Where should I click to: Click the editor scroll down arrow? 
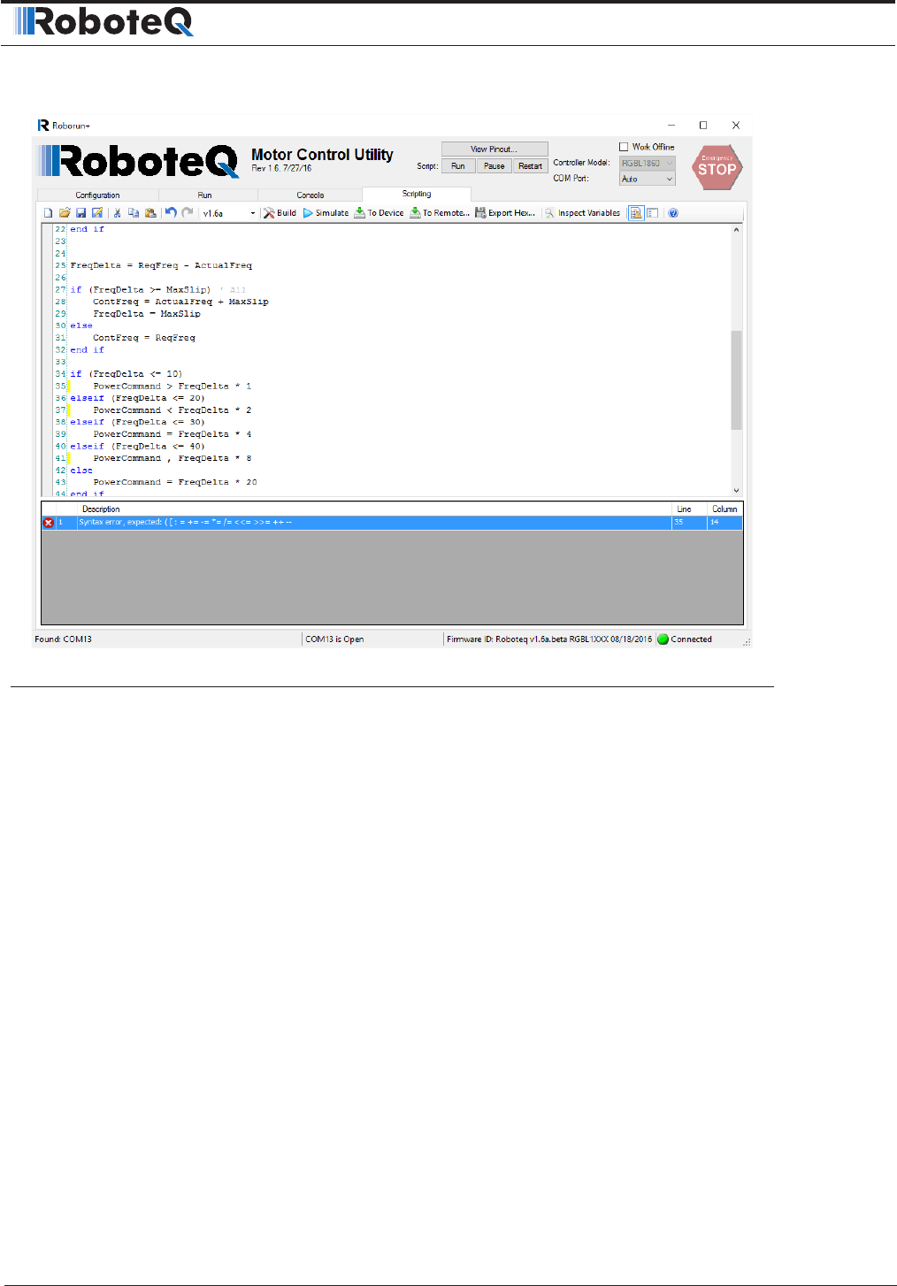pyautogui.click(x=736, y=490)
